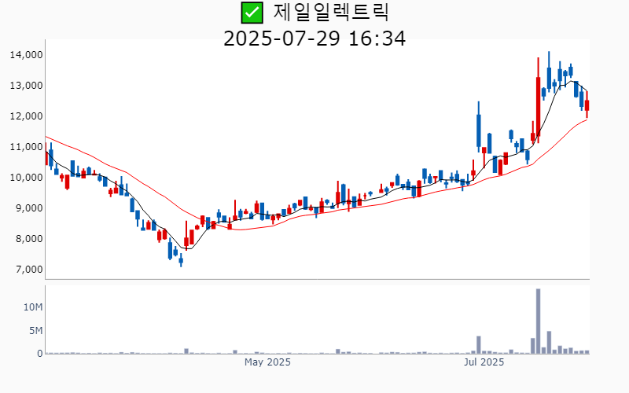Click the 제일일렉트릭 stock title

coord(331,12)
